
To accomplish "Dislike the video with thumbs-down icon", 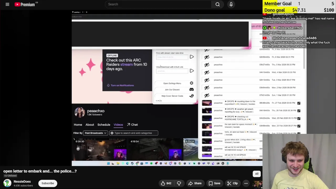I will click(179, 183).
